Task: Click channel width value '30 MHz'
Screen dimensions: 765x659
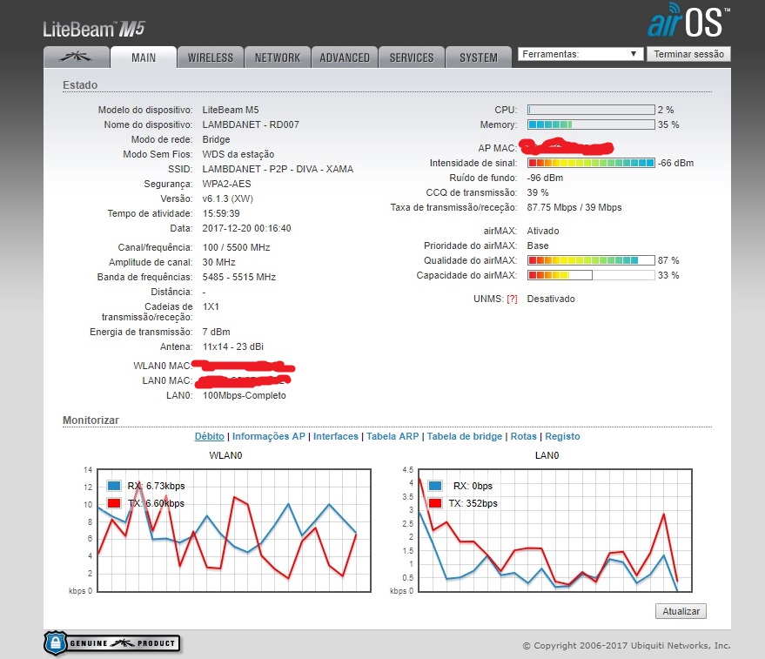Action: pos(218,262)
